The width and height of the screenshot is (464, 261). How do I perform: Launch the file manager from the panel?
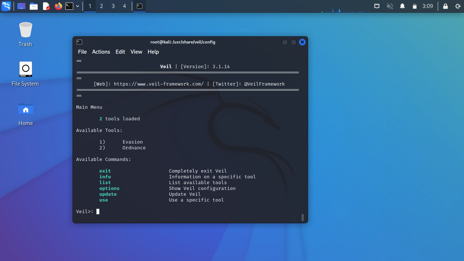click(x=34, y=6)
